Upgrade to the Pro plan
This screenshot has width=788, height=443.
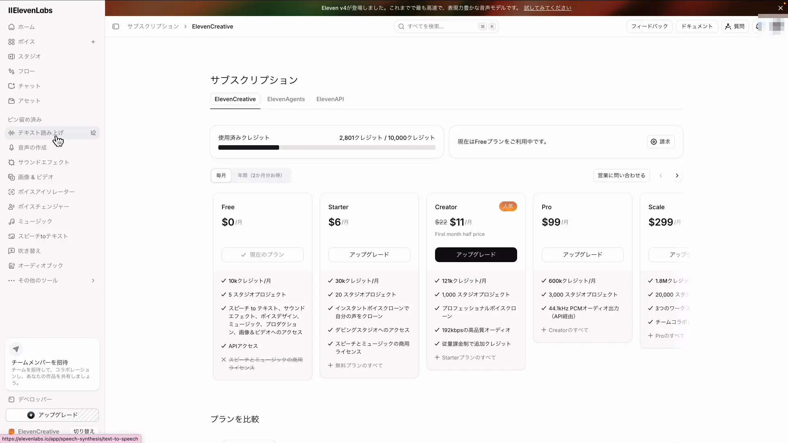(582, 255)
